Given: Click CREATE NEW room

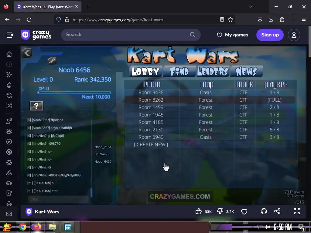Looking at the screenshot, I should click(151, 145).
